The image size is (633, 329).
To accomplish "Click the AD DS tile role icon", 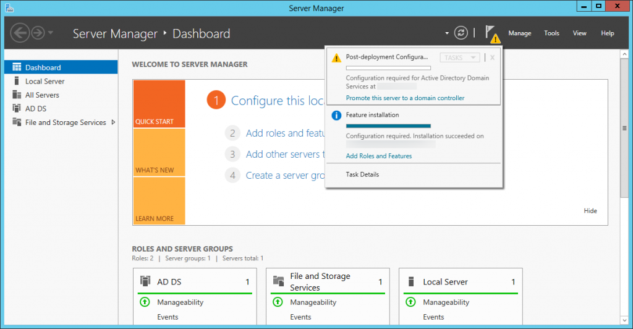I will click(x=145, y=281).
